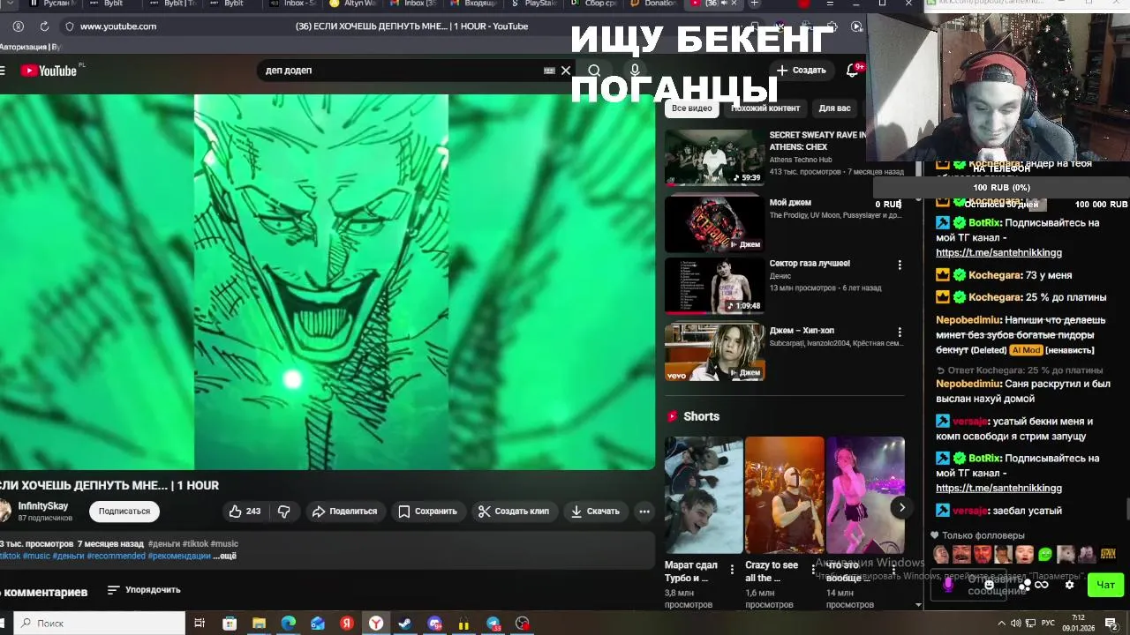Open Telegram from the taskbar
Viewport: 1130px width, 635px height.
[493, 624]
